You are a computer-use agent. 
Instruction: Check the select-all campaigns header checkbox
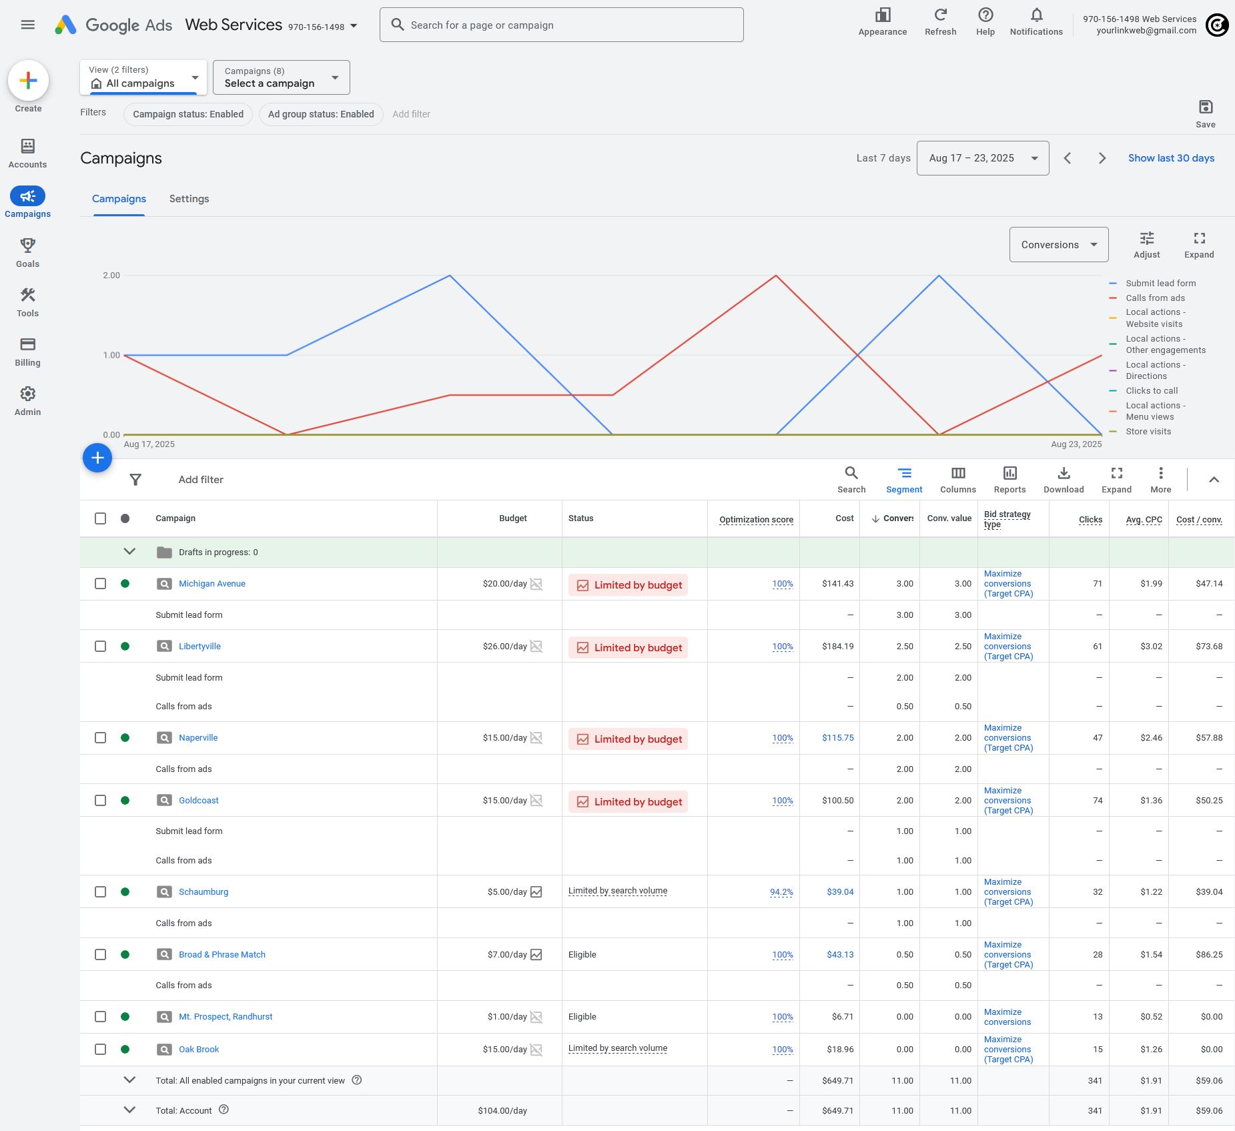pyautogui.click(x=100, y=518)
